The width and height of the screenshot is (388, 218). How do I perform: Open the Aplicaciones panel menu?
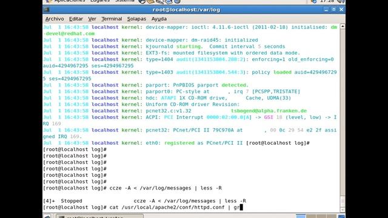click(x=70, y=1)
